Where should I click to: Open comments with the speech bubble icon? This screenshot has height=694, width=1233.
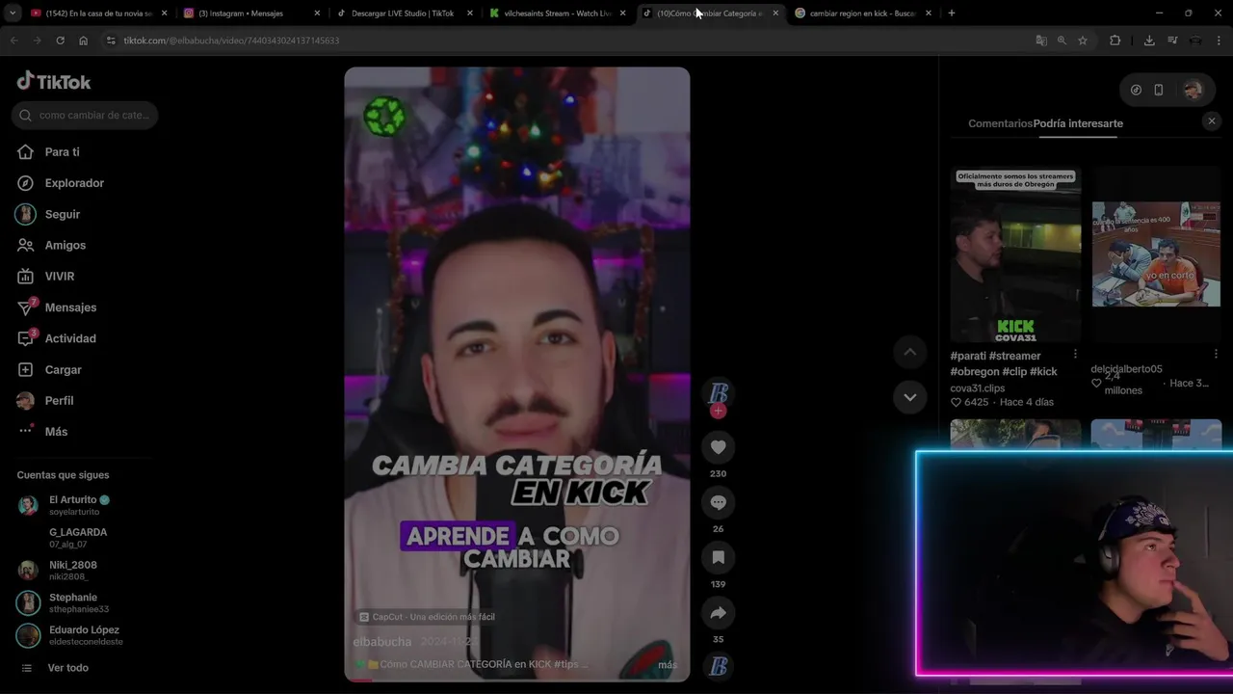pos(718,502)
